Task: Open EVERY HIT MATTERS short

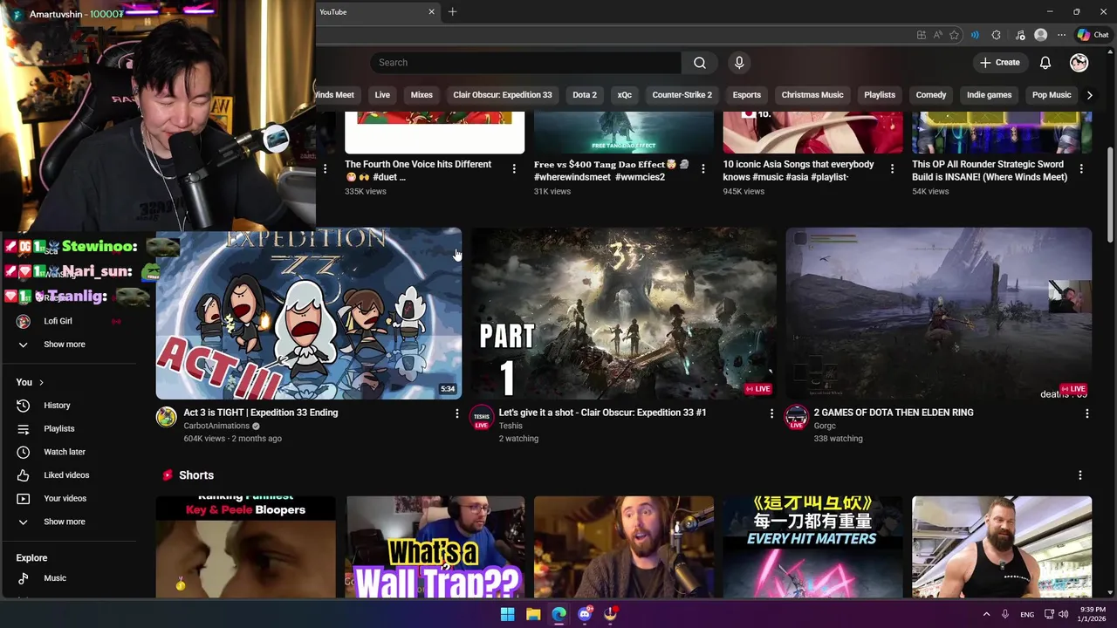Action: [812, 548]
